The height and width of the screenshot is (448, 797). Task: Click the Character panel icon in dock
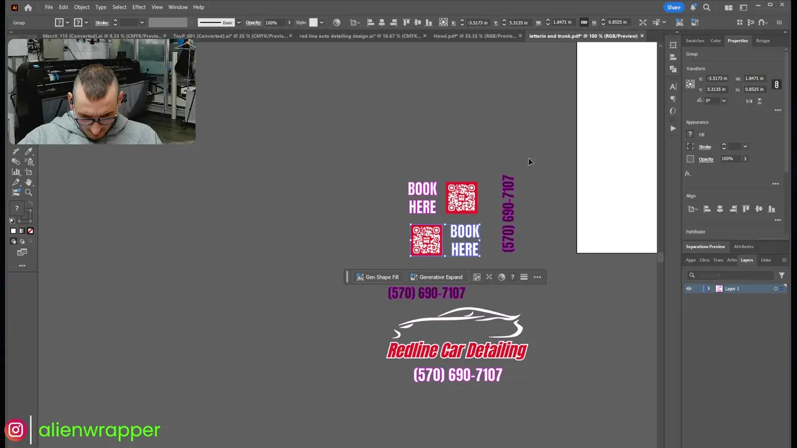point(672,86)
